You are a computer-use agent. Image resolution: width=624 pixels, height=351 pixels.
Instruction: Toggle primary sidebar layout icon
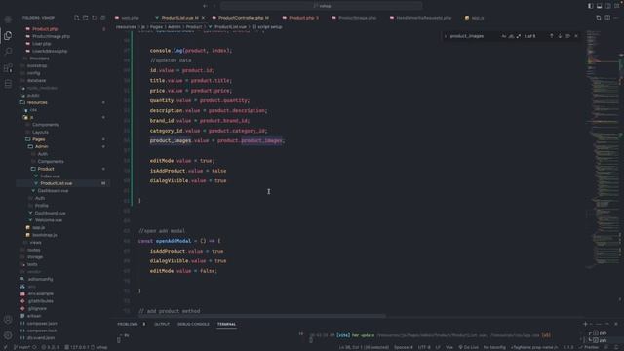[590, 6]
